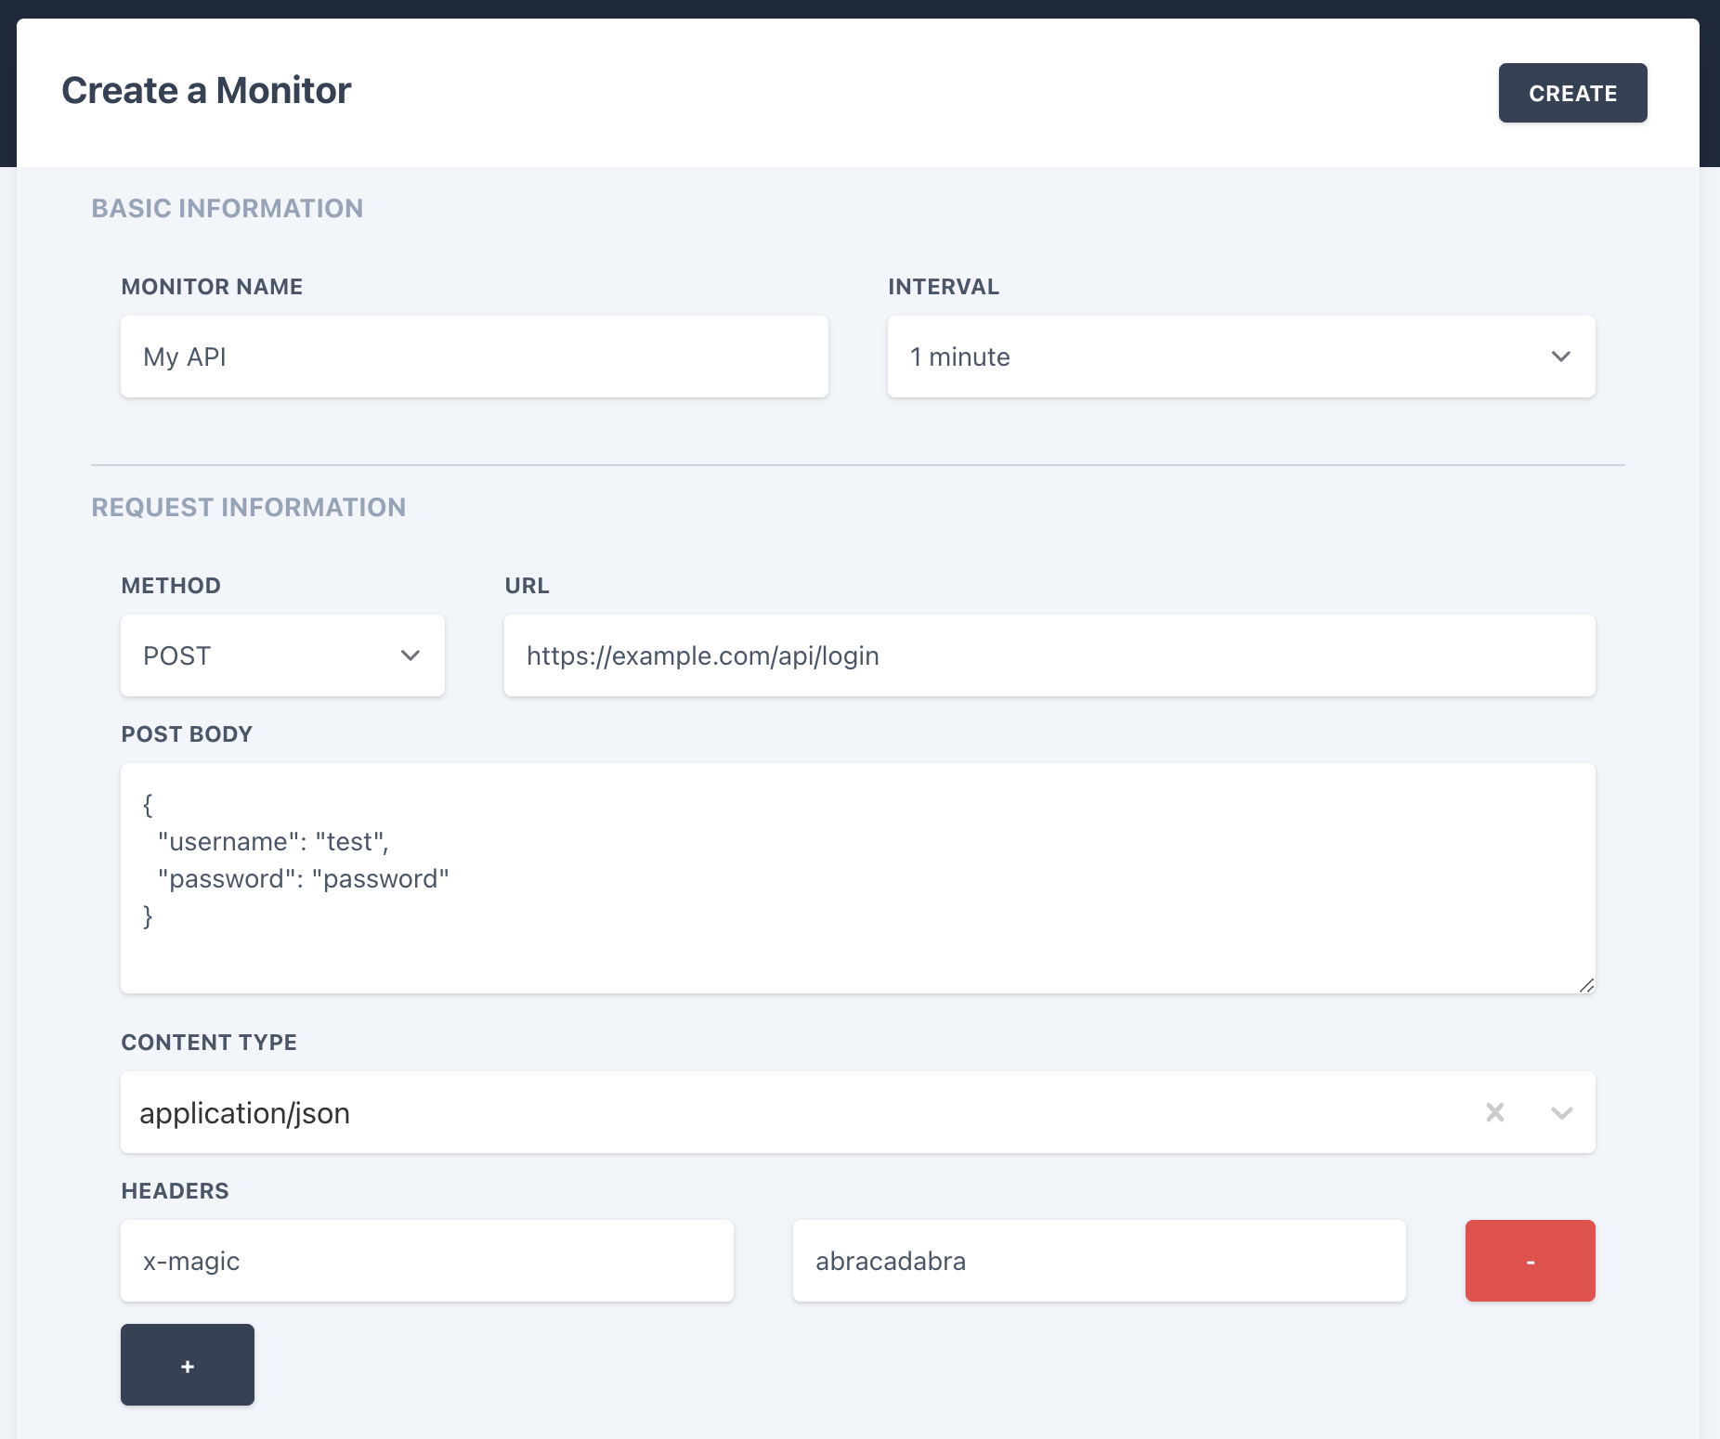Remove the x-magic header row

tap(1531, 1261)
